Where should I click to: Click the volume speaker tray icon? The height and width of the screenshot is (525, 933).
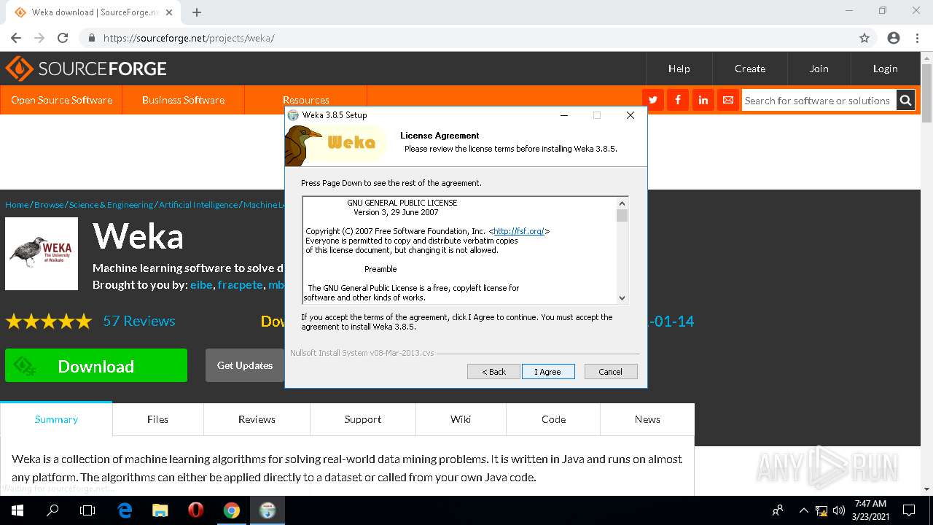click(x=838, y=510)
